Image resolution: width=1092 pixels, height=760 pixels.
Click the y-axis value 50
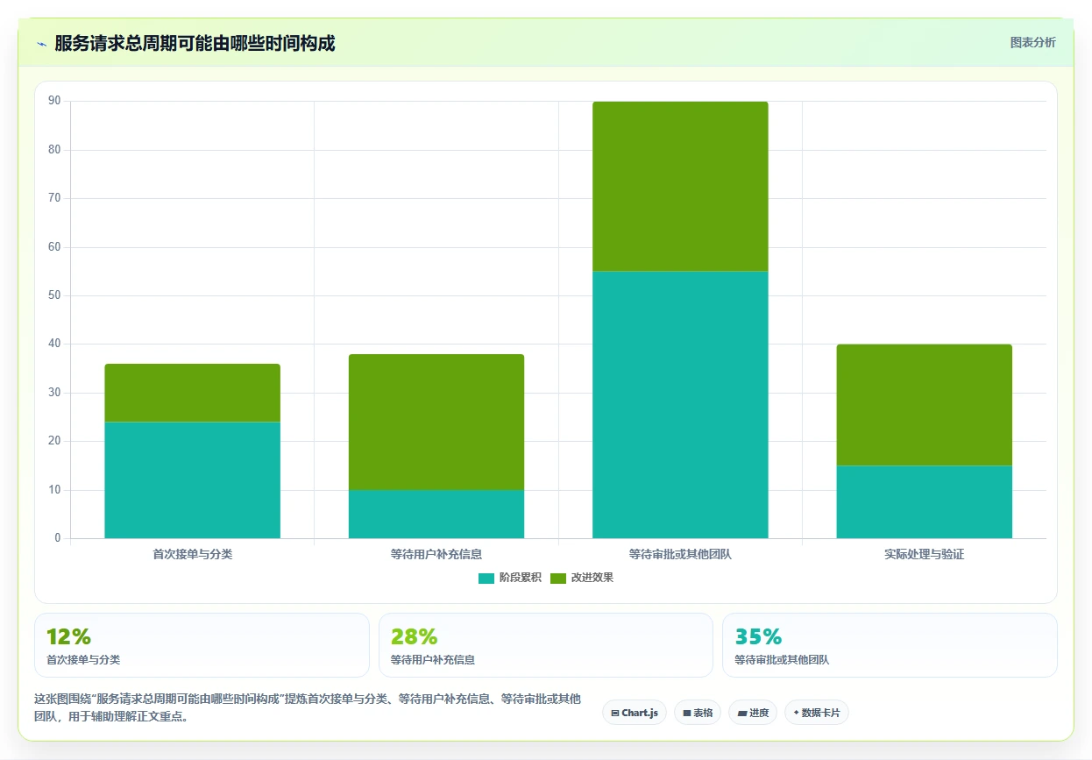point(54,295)
